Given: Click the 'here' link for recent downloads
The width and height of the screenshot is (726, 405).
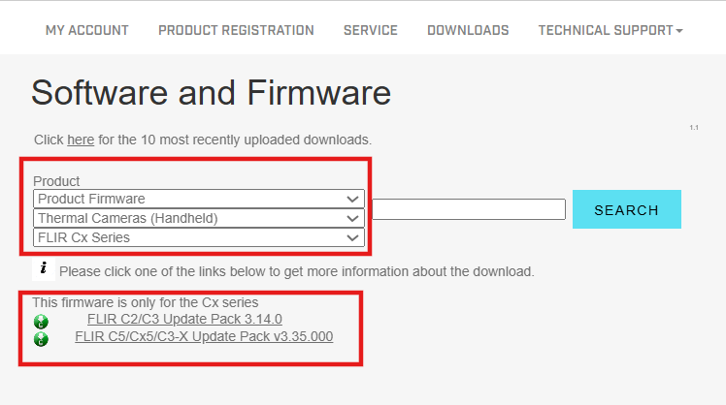Looking at the screenshot, I should 81,140.
